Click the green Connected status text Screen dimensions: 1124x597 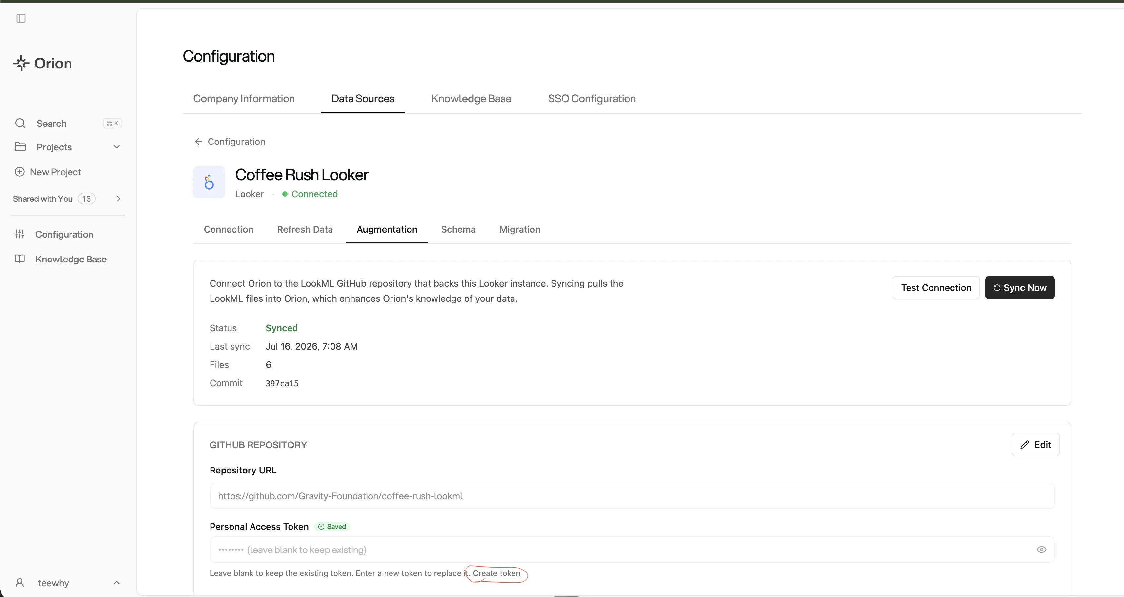point(314,194)
